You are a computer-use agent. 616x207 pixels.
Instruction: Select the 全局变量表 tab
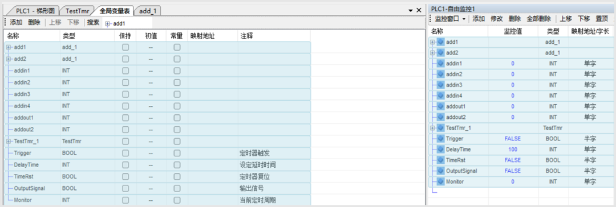(114, 11)
